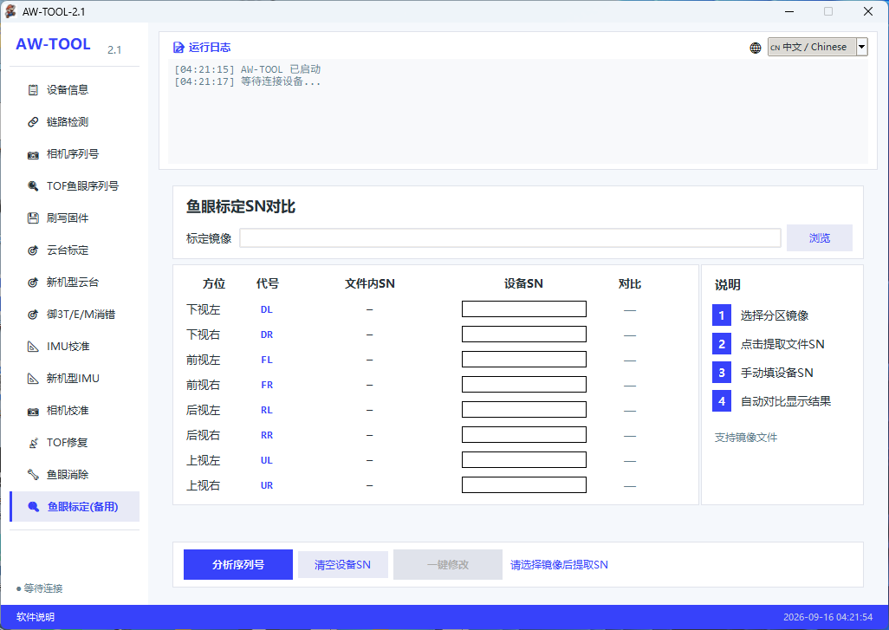889x630 pixels.
Task: Click the 分析序列号 button
Action: [238, 564]
